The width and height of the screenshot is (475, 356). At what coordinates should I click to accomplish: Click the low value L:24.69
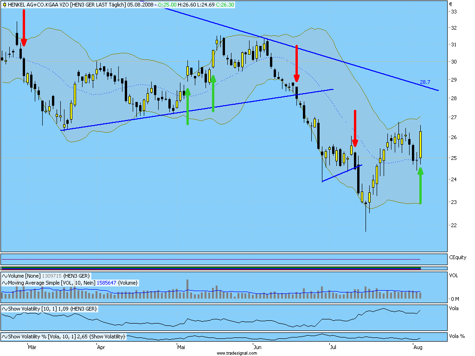tap(205, 5)
